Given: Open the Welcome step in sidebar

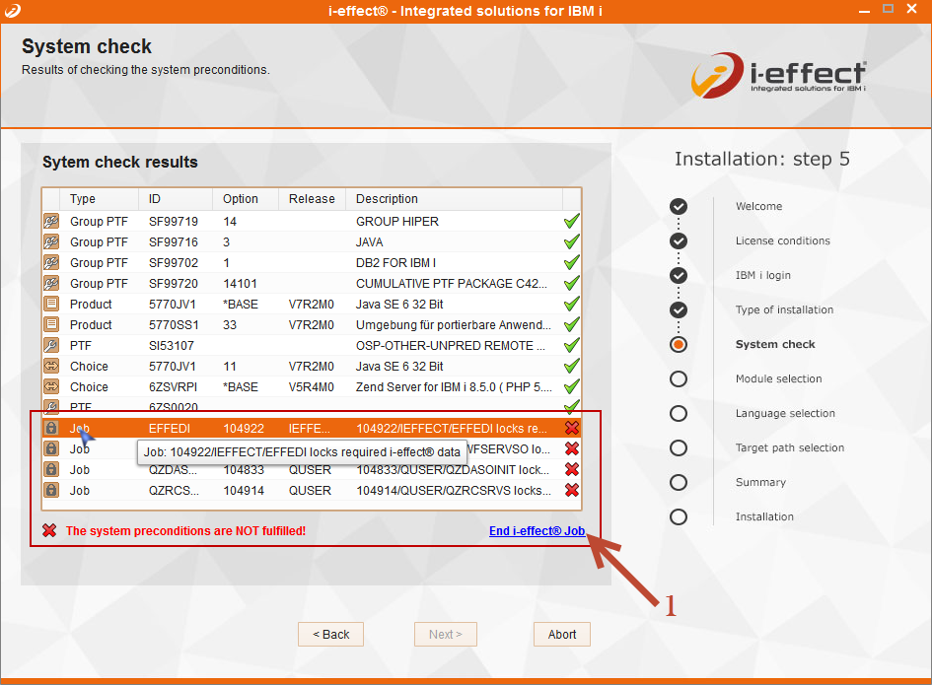Looking at the screenshot, I should [758, 207].
